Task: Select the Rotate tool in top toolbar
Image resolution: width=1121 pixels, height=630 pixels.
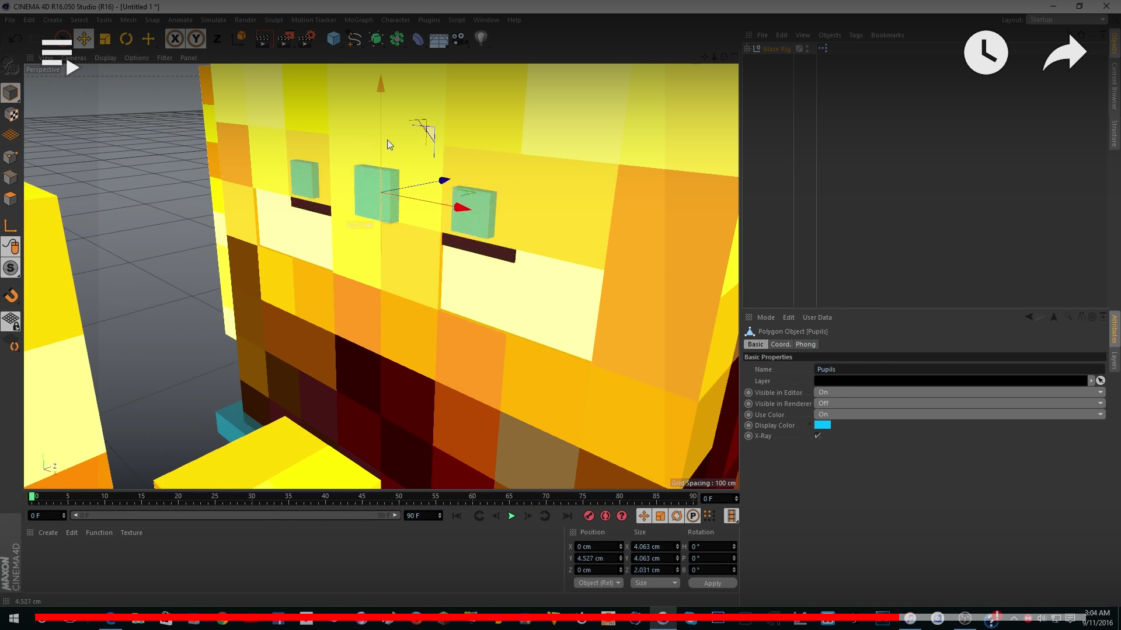Action: [126, 39]
